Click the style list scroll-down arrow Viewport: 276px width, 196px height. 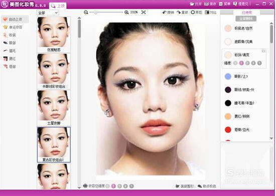click(79, 187)
